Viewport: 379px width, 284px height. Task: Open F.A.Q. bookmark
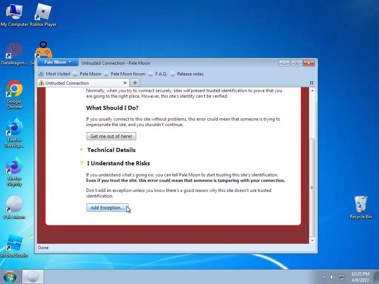(158, 74)
